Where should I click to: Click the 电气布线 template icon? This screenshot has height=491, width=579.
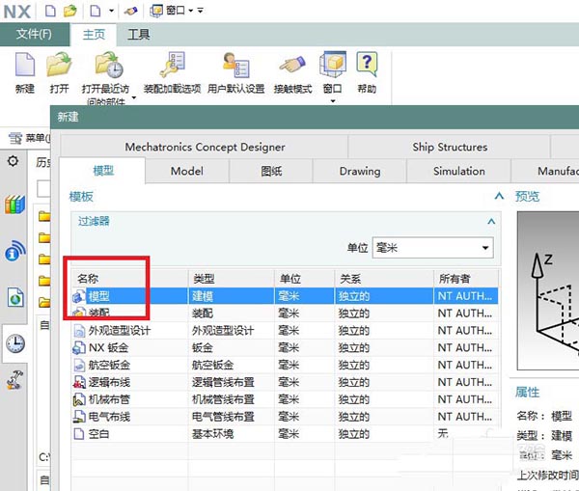point(79,417)
